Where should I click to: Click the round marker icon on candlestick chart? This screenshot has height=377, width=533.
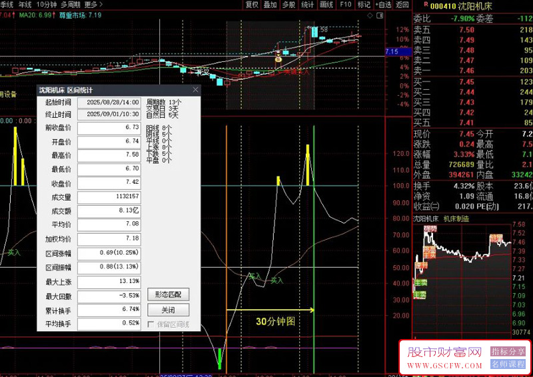(278, 59)
